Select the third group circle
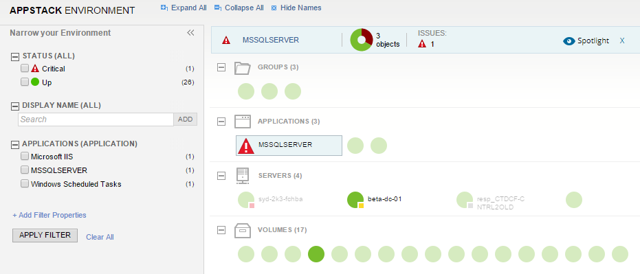The height and width of the screenshot is (274, 640). (293, 91)
